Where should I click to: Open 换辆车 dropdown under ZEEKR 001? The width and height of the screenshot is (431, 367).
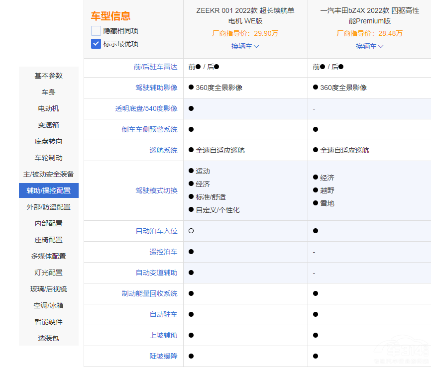245,46
